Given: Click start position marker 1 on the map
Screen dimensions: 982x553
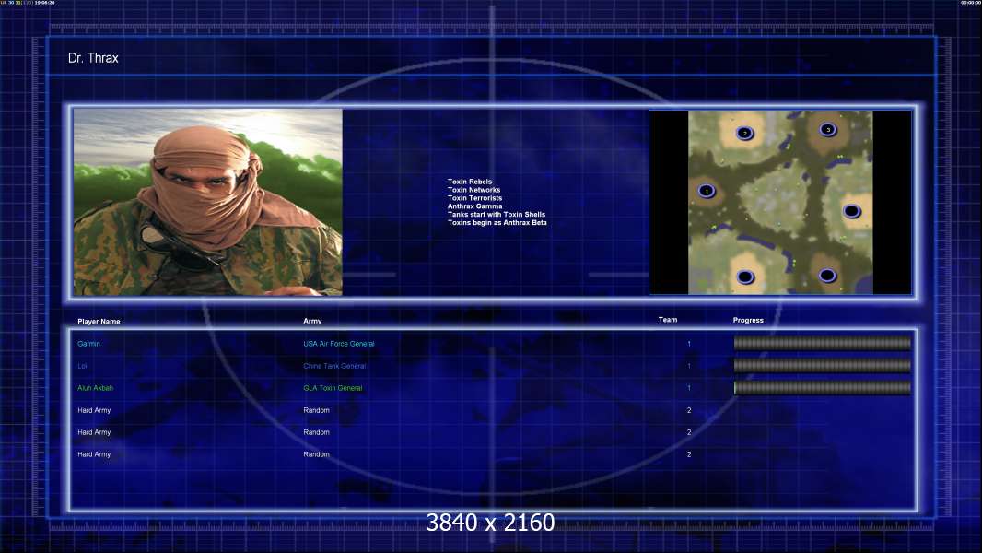Looking at the screenshot, I should tap(707, 191).
